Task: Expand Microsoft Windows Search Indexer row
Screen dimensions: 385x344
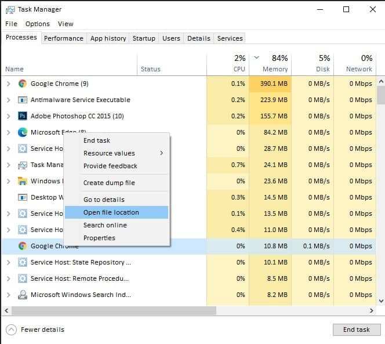Action: (x=8, y=295)
